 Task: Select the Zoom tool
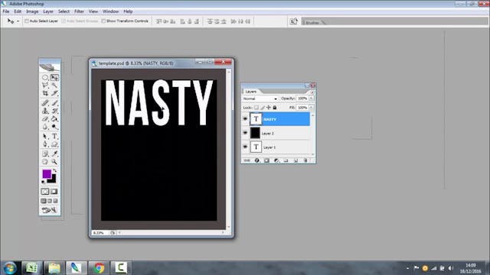(x=54, y=162)
